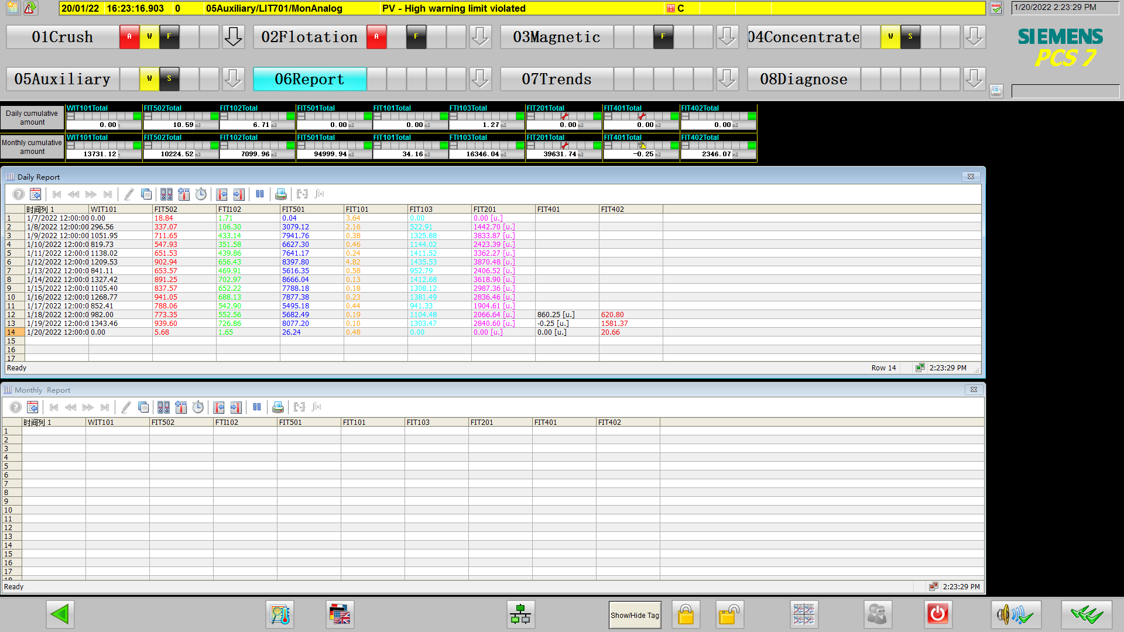Acknowledge the horn via speaker icon
This screenshot has width=1124, height=632.
tap(1016, 614)
